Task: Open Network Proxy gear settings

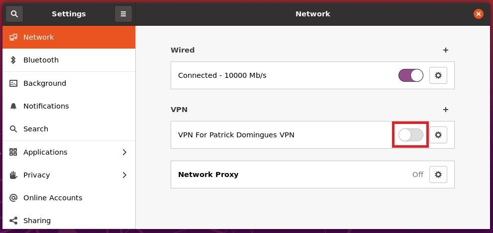Action: point(438,175)
